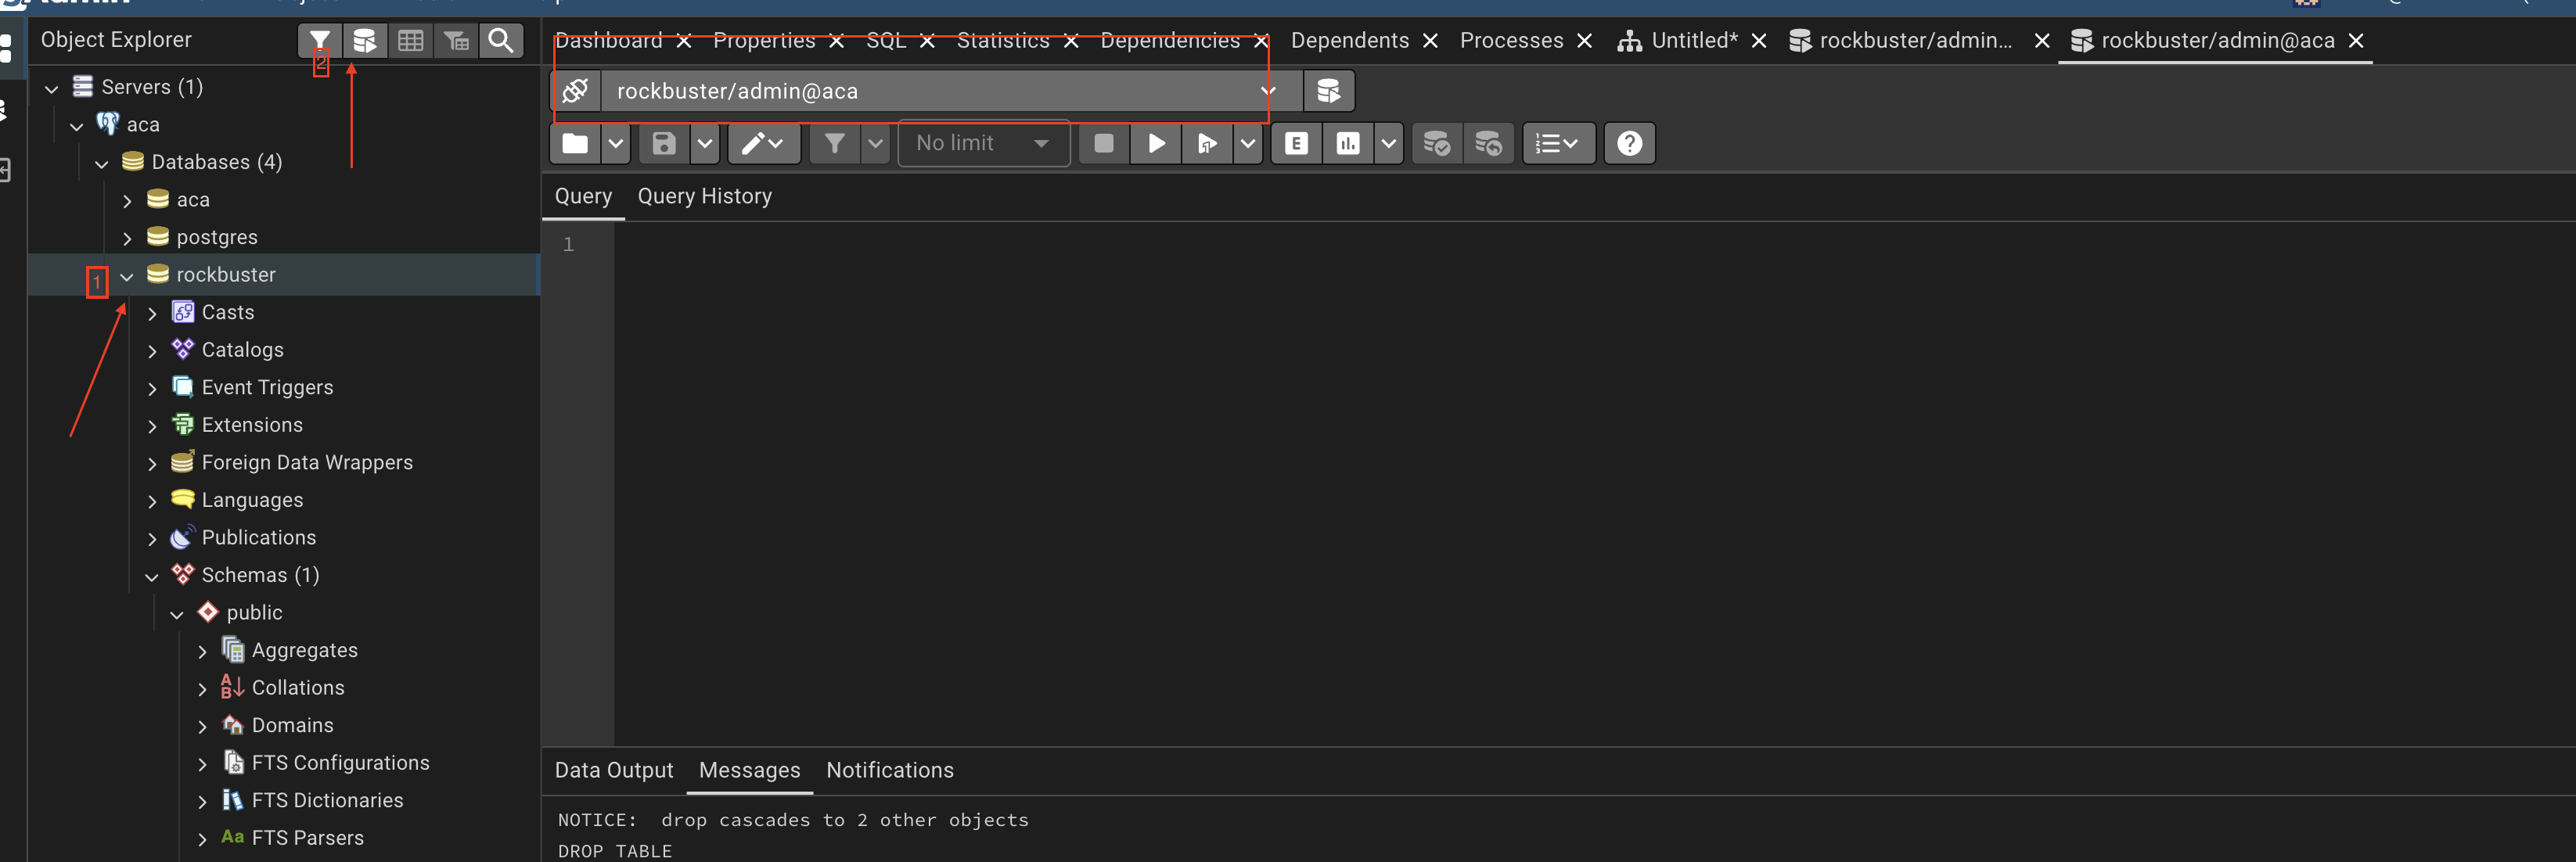Open the Search Objects magnifier icon
This screenshot has height=862, width=2576.
501,40
